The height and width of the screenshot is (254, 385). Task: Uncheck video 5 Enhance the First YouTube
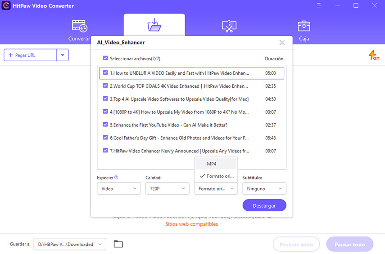pos(105,125)
